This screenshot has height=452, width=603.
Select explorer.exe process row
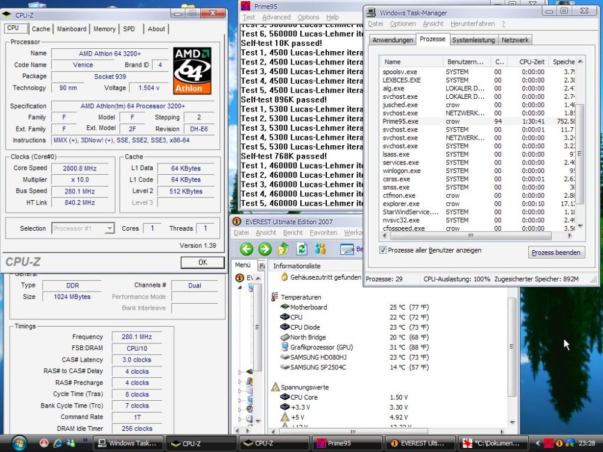click(477, 204)
